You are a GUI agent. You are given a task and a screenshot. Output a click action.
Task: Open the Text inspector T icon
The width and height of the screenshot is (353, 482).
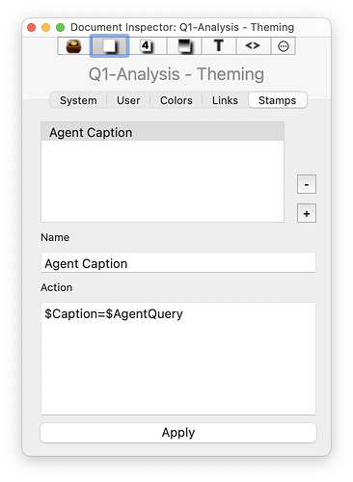coord(219,46)
